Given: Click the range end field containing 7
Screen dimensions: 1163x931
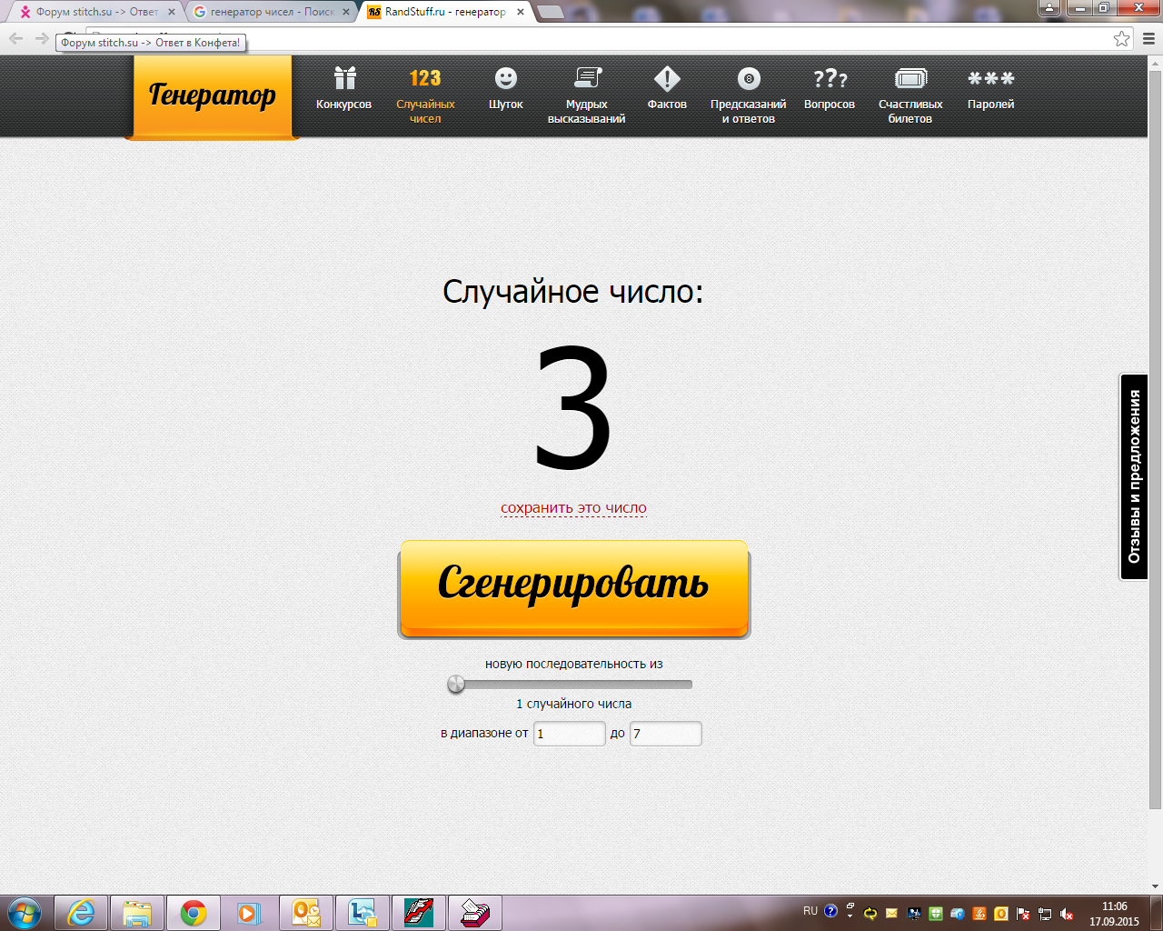Looking at the screenshot, I should 665,734.
